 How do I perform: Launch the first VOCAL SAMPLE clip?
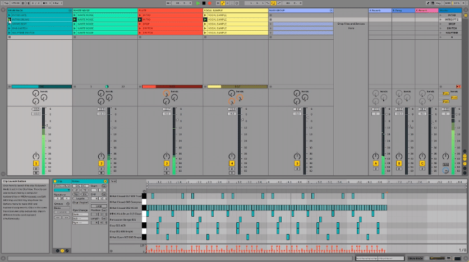click(x=205, y=15)
